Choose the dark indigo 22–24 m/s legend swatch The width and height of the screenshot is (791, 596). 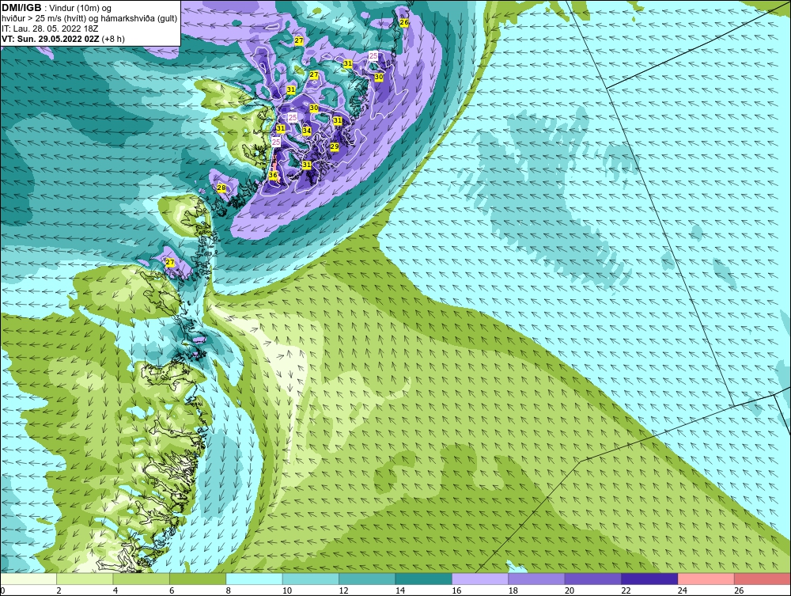point(649,579)
